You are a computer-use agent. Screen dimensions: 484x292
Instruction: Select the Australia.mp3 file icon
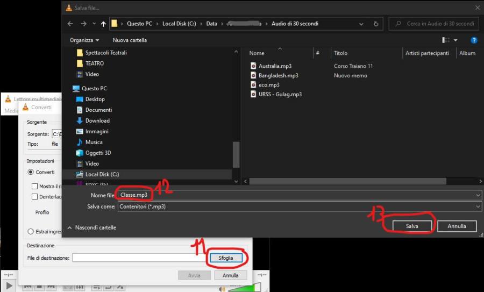coord(254,66)
